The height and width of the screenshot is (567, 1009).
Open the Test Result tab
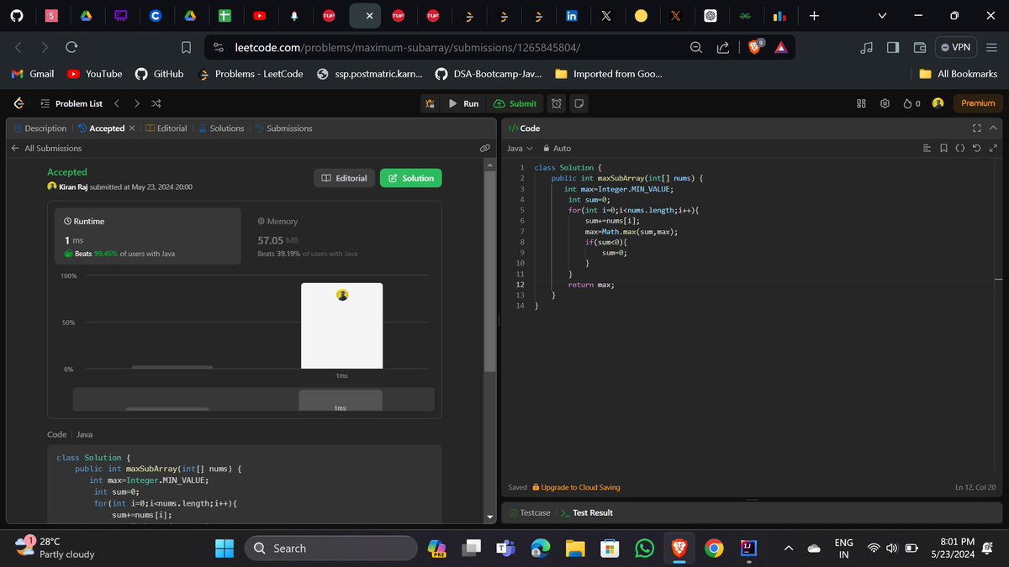point(587,512)
